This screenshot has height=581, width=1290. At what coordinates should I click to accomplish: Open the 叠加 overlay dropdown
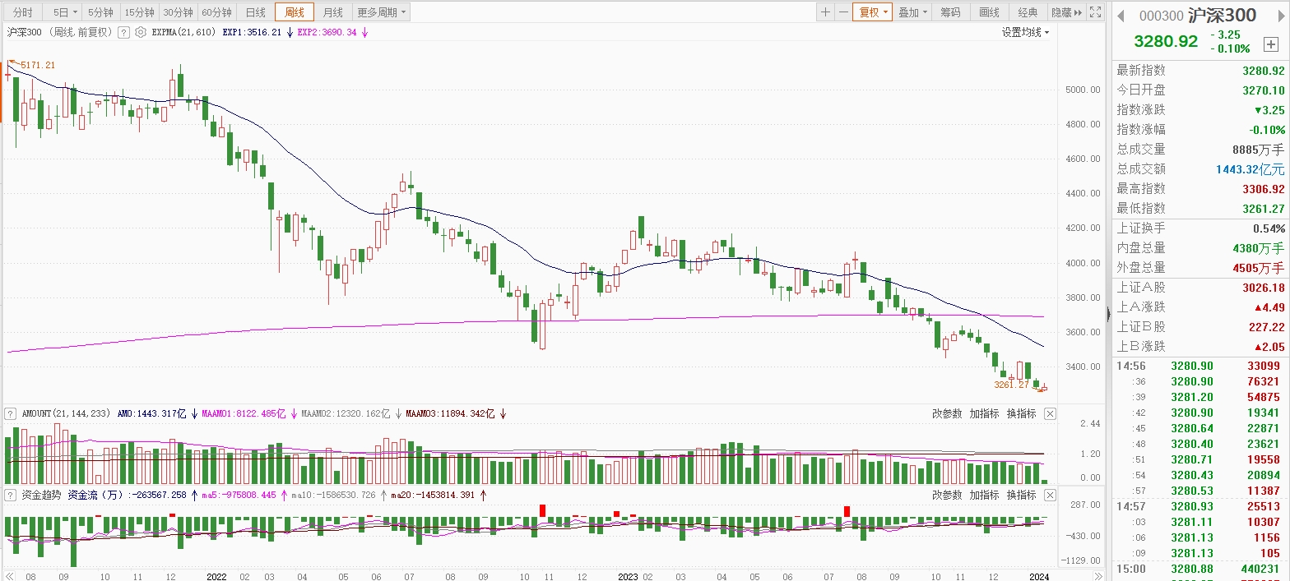pos(912,12)
